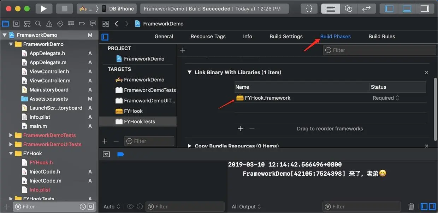The image size is (438, 213).
Task: Click the Stop button in toolbar
Action: [64, 8]
